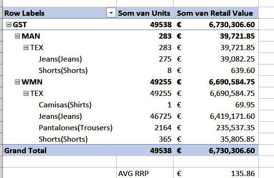The image size is (274, 178).
Task: Open the Row Labels filter dropdown
Action: click(111, 13)
